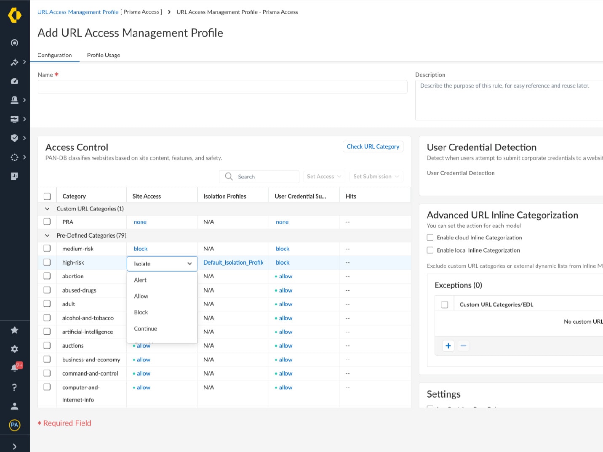The height and width of the screenshot is (452, 603).
Task: Add an exception with the plus icon
Action: click(448, 346)
